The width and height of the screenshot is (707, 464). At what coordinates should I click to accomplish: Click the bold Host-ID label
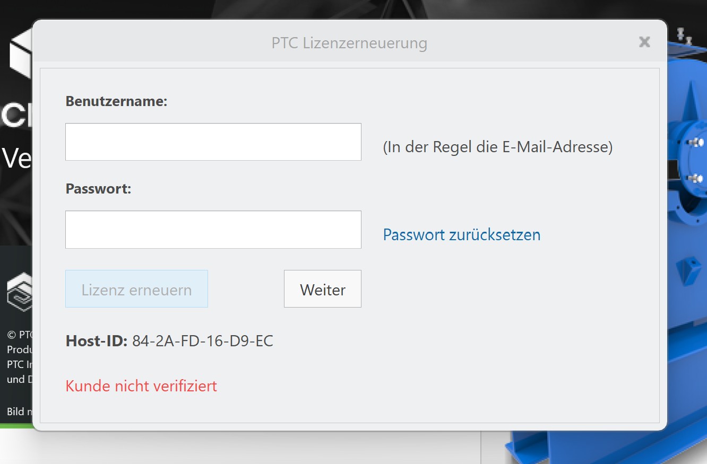(x=96, y=341)
